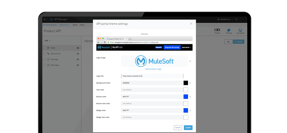This screenshot has width=287, height=133.
Task: Remove the MuleSoft logo image
Action: pos(190,61)
